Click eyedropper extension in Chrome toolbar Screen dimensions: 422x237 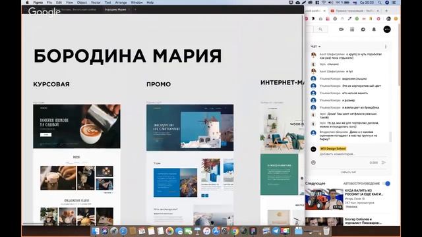pos(349,19)
